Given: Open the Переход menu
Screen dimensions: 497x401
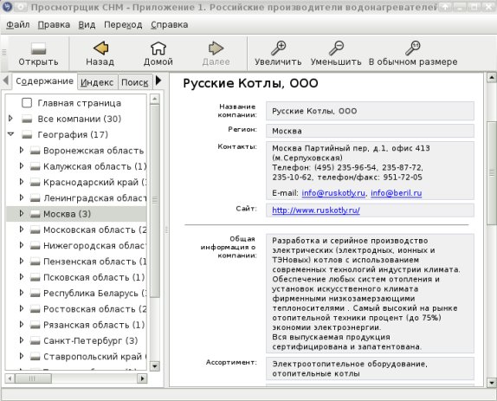Looking at the screenshot, I should click(x=123, y=25).
